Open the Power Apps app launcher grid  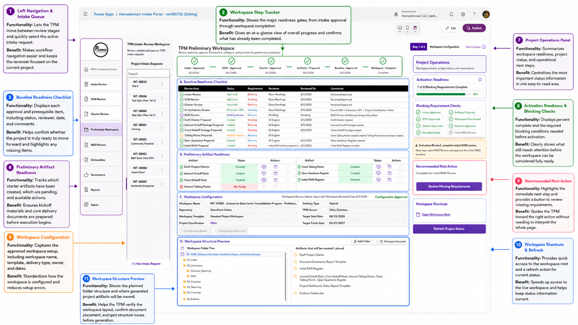[85, 14]
